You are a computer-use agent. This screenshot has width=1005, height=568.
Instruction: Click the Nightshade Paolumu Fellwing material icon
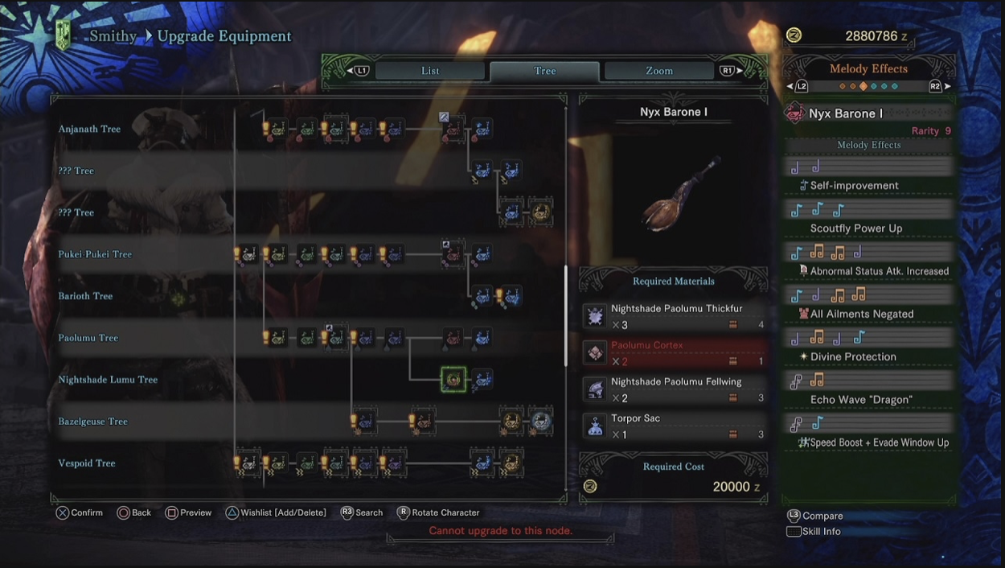(595, 389)
